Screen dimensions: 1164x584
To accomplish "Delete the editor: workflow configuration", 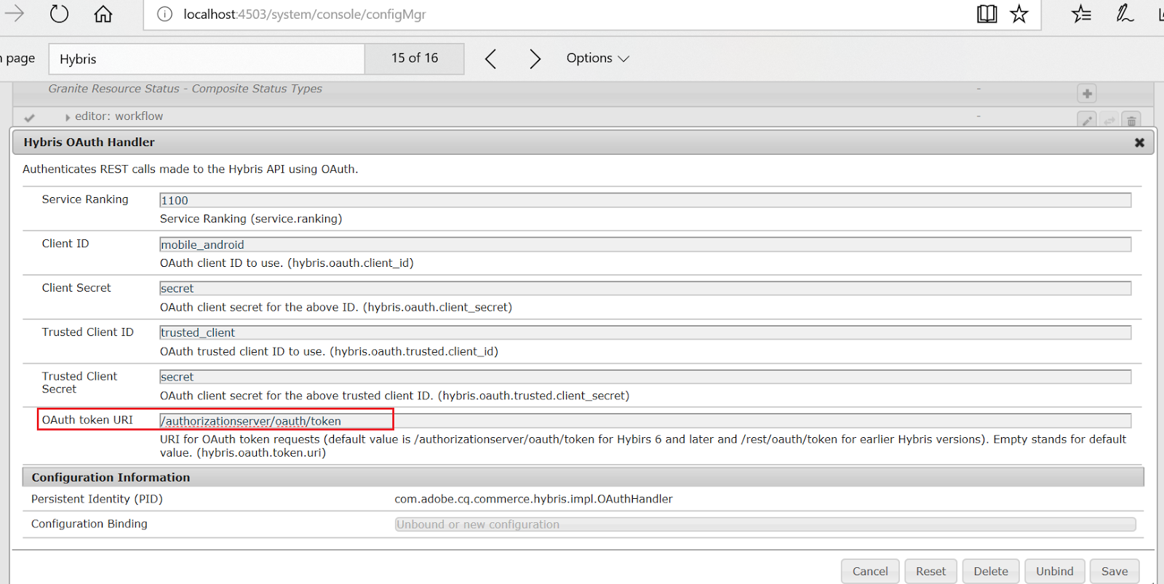I will tap(1131, 121).
